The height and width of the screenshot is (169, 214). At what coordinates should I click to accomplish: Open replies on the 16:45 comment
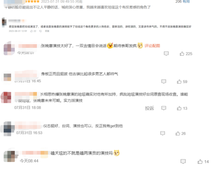tap(164, 81)
